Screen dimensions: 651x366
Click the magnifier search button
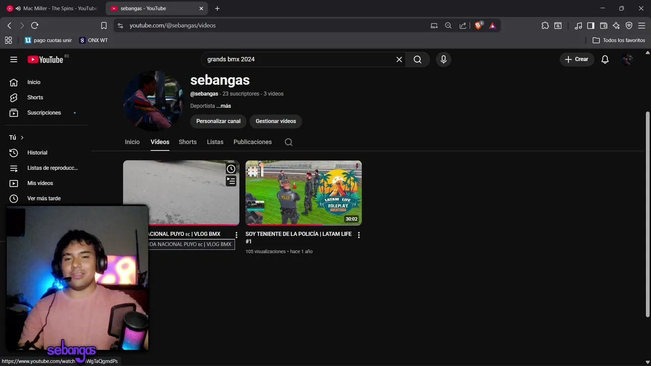coord(418,59)
